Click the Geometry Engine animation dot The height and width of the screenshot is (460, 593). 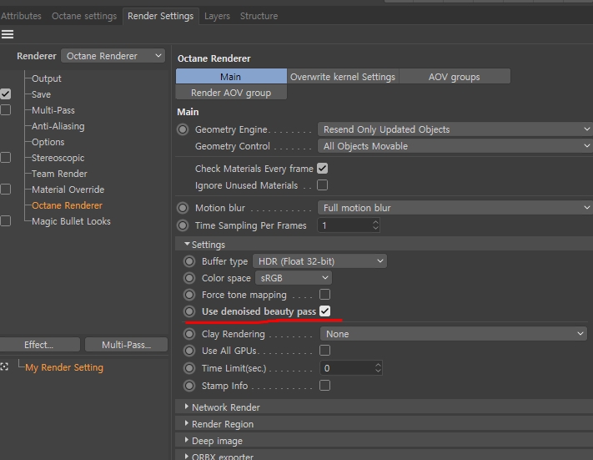183,129
